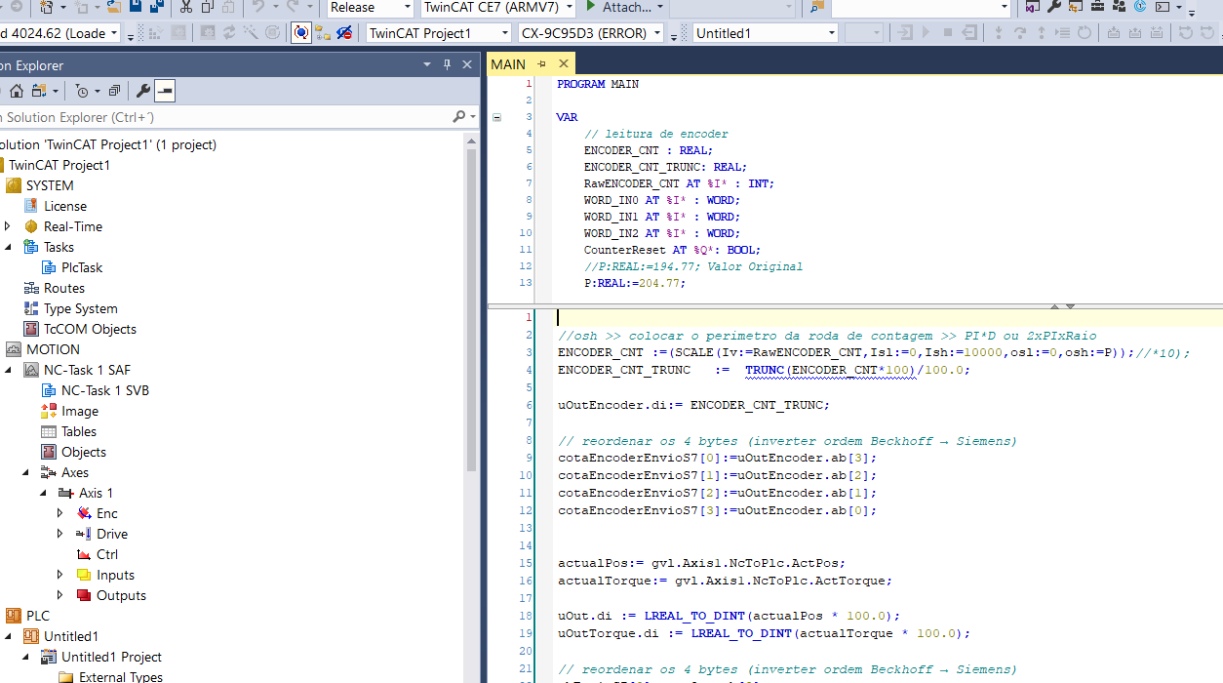The width and height of the screenshot is (1223, 683).
Task: Open Solution Explorer window position menu
Action: tap(427, 64)
